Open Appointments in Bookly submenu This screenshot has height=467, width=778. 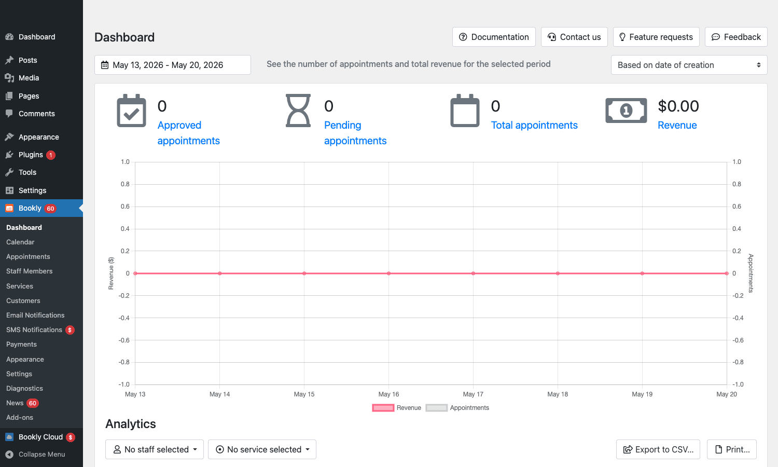(28, 256)
